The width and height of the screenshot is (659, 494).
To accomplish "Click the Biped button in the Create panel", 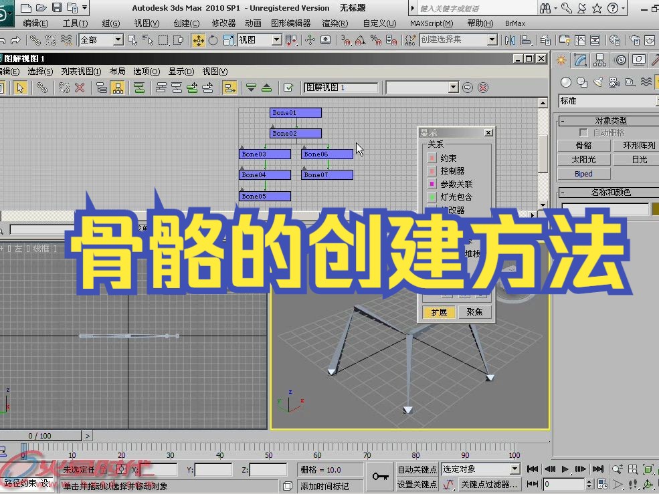I will (583, 173).
